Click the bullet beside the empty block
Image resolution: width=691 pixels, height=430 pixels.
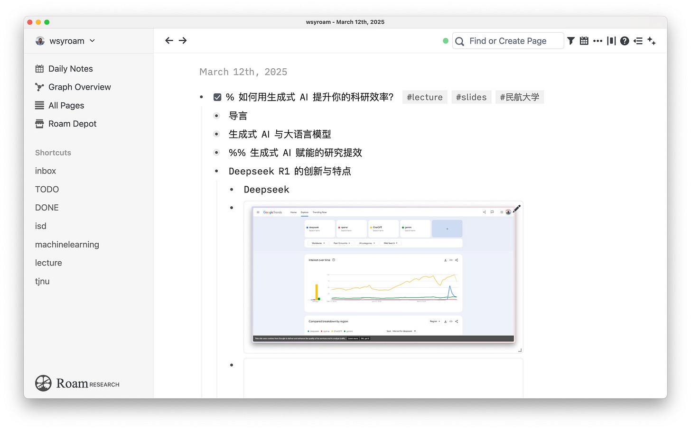(x=232, y=365)
